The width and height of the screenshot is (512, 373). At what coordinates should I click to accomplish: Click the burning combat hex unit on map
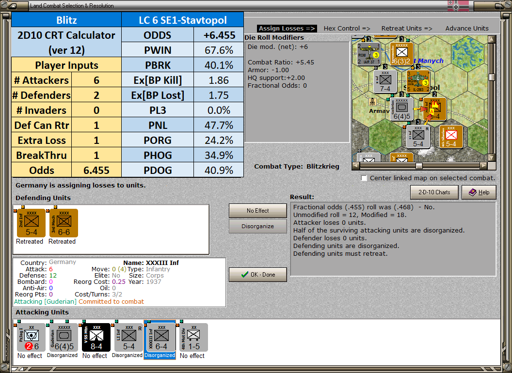(434, 109)
